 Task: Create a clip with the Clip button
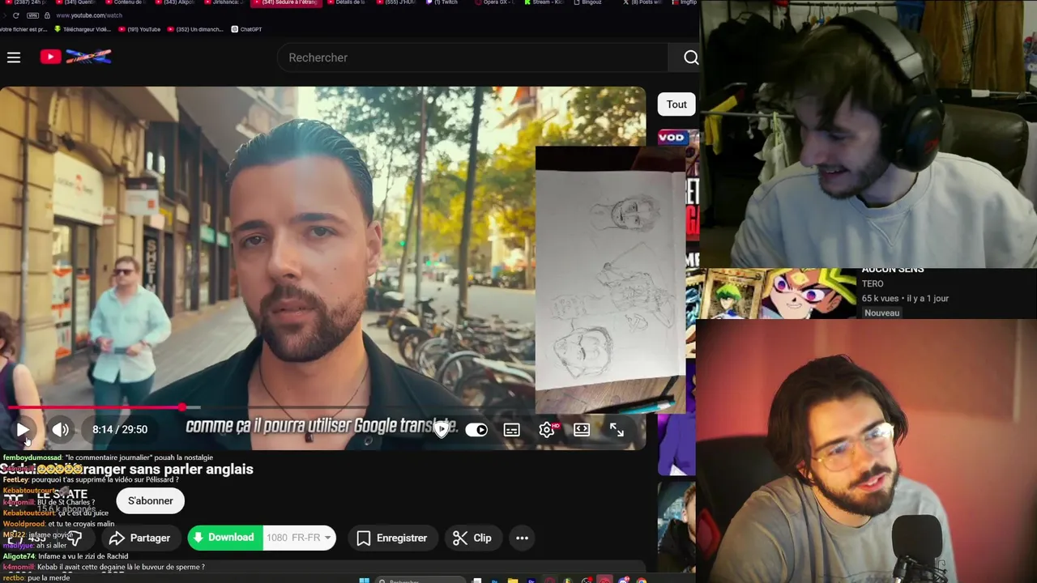click(x=473, y=538)
